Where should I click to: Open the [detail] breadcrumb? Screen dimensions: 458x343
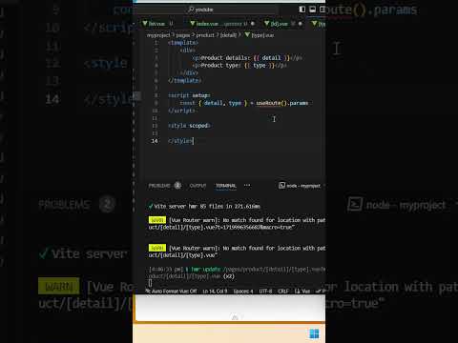[x=228, y=35]
